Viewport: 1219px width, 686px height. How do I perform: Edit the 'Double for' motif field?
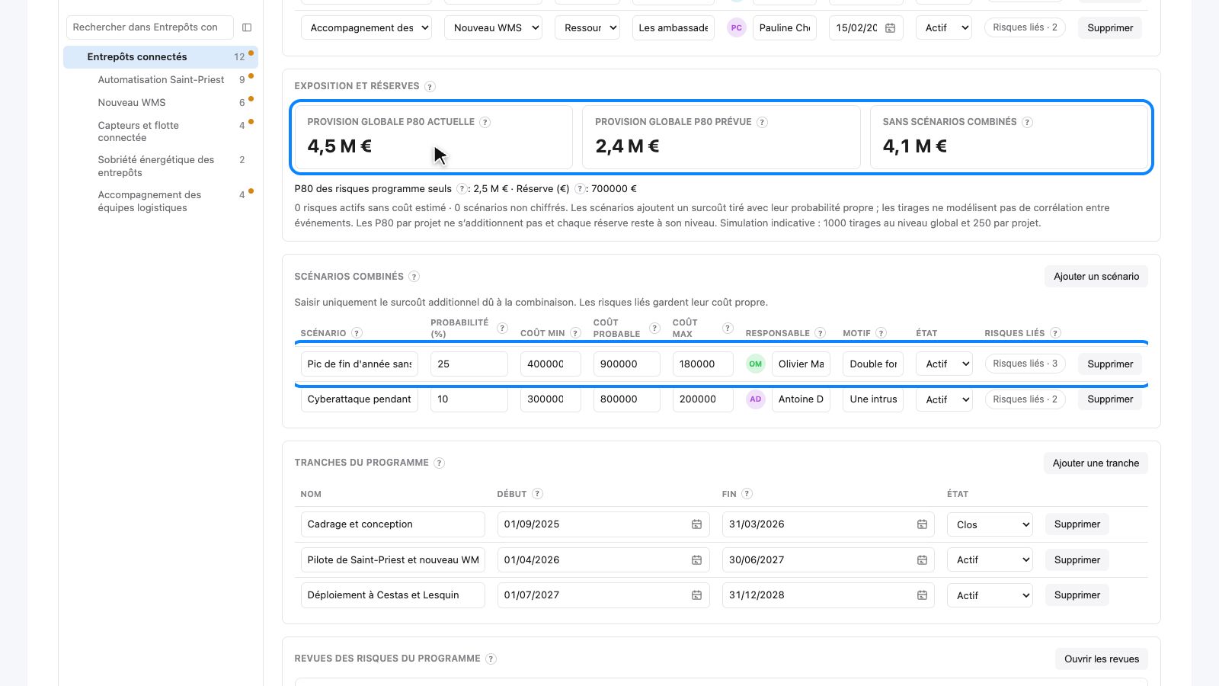[873, 364]
